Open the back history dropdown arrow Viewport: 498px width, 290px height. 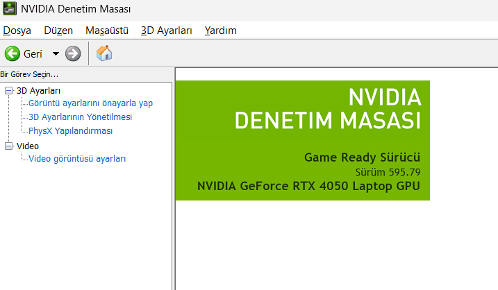tap(56, 53)
